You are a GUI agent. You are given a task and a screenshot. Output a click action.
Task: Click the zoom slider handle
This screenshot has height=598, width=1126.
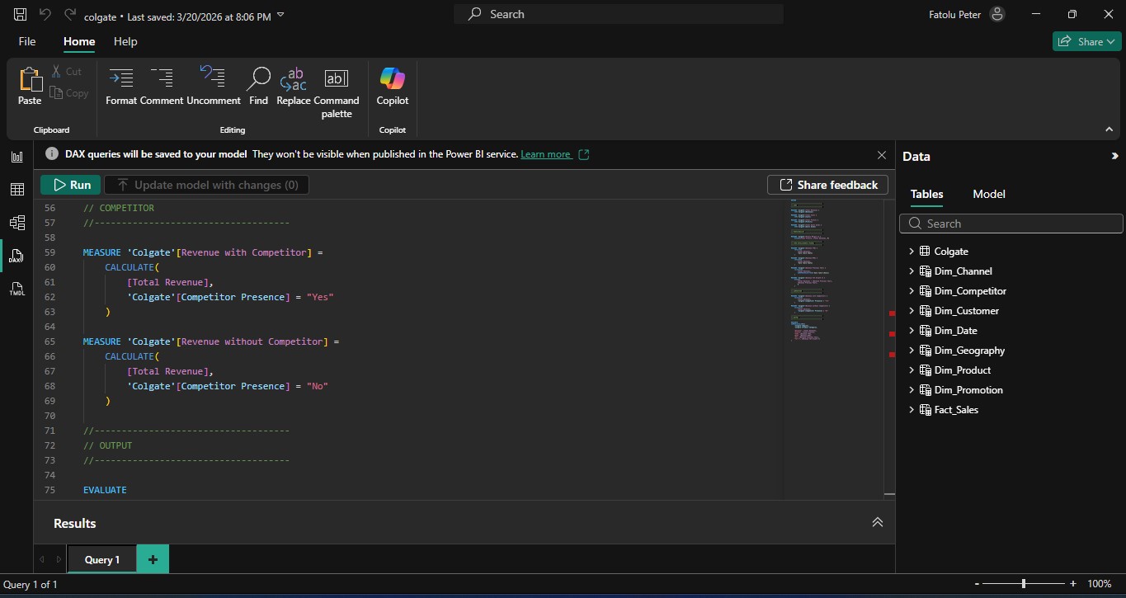1024,584
